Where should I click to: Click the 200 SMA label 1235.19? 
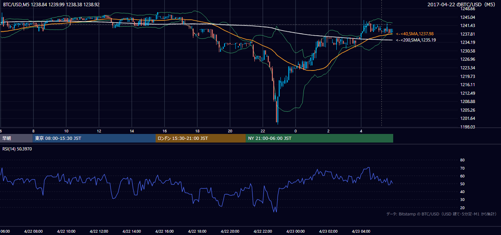[416, 40]
